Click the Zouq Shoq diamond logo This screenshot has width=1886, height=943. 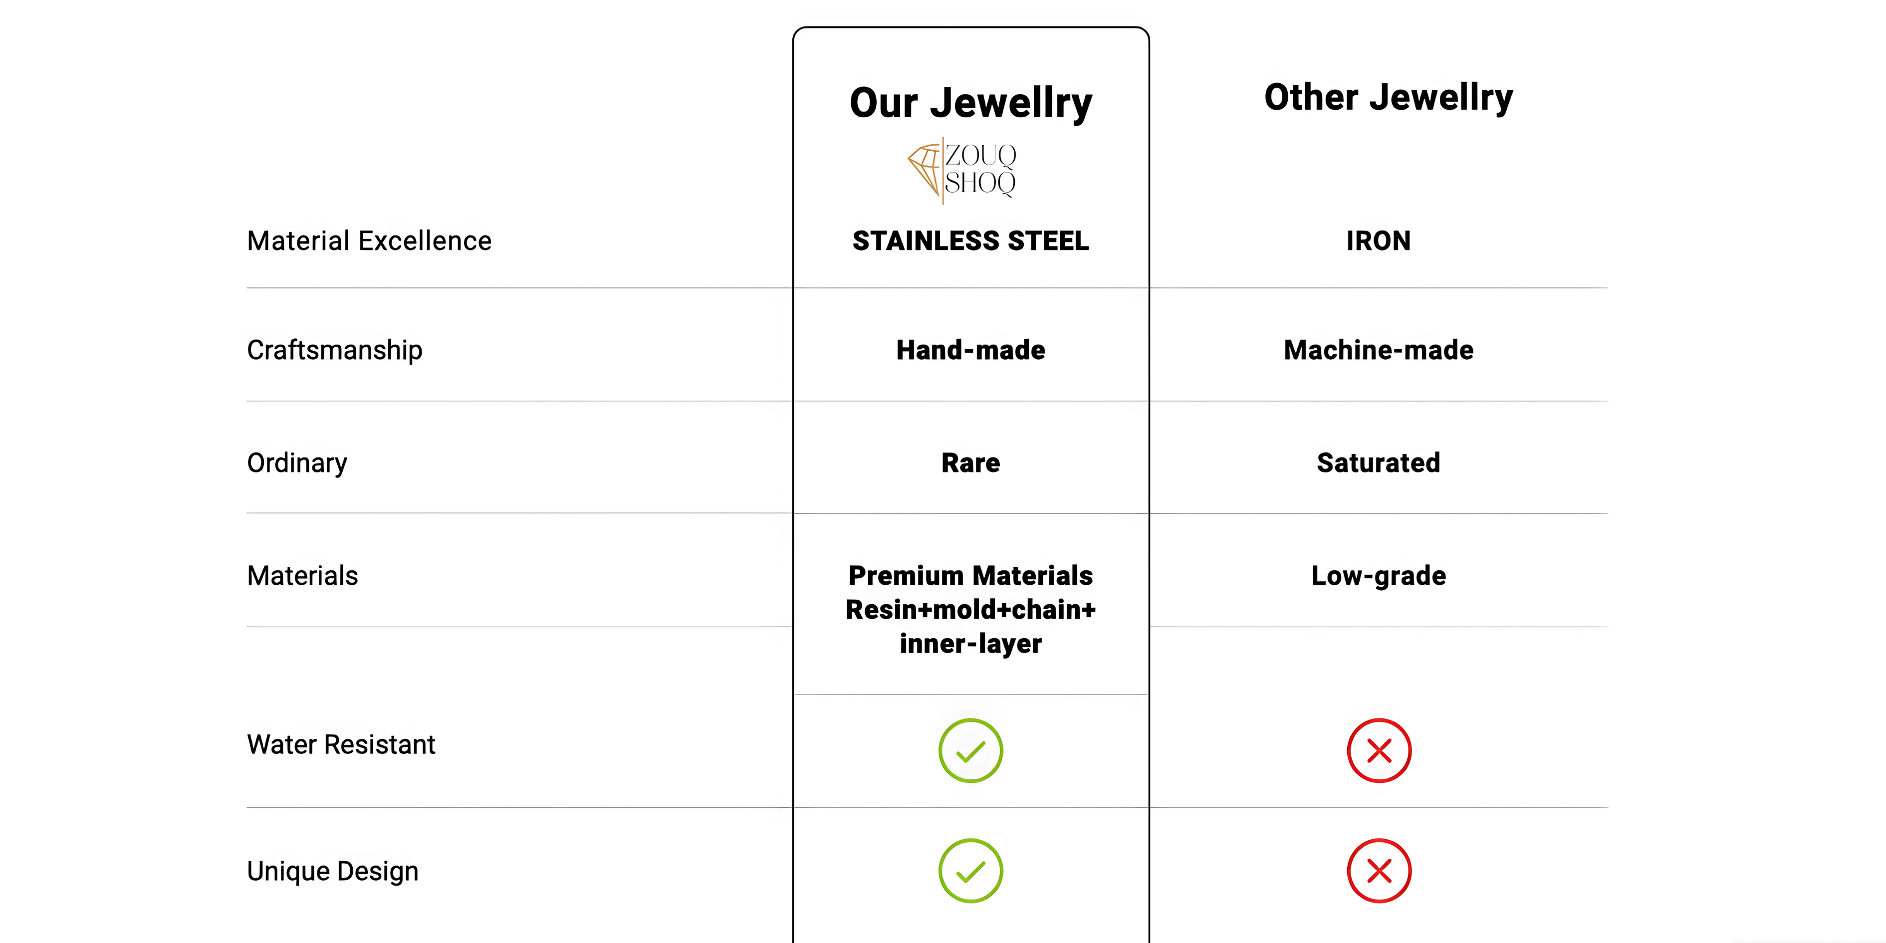962,170
